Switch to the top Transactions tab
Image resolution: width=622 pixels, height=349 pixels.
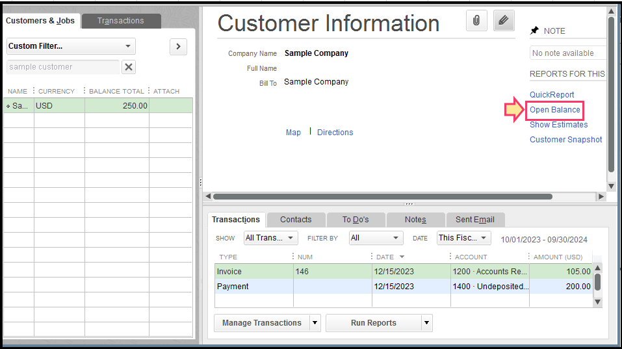click(x=121, y=21)
